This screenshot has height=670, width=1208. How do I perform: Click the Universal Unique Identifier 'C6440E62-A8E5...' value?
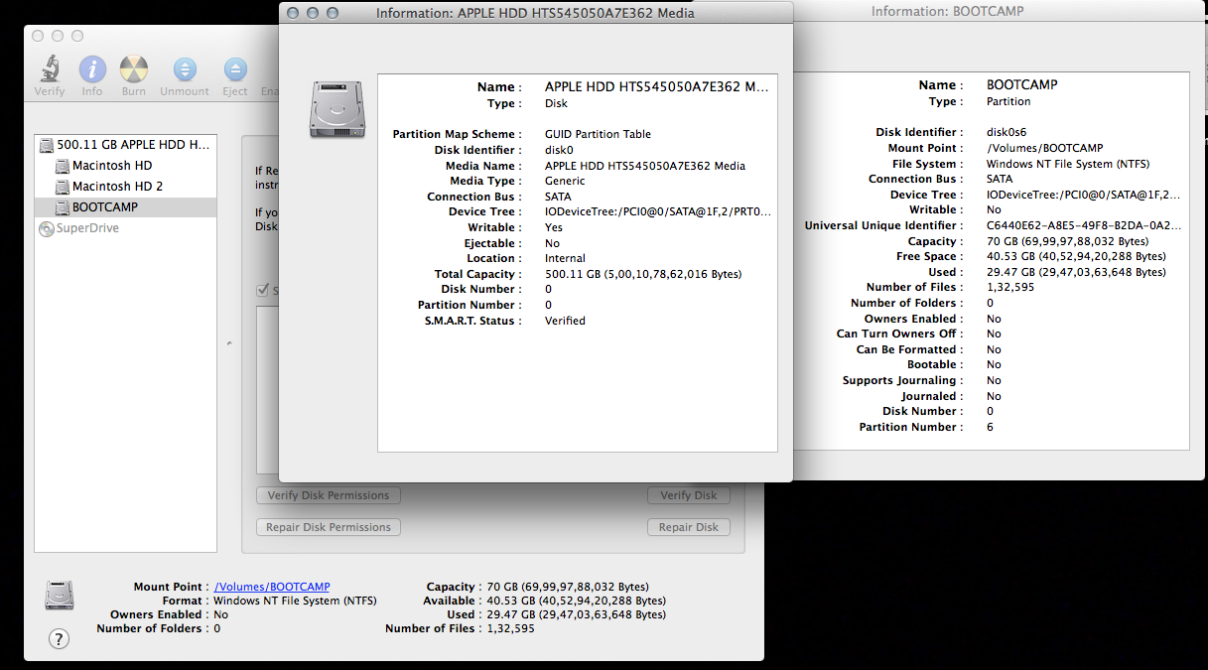tap(1085, 225)
